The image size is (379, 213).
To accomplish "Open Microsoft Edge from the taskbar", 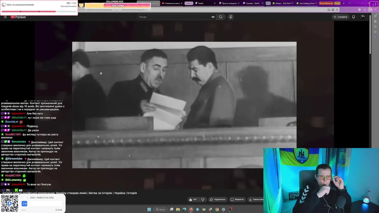I will pyautogui.click(x=184, y=209).
